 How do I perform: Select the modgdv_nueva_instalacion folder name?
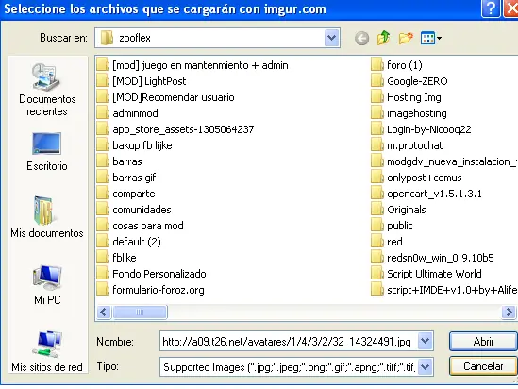[452, 161]
